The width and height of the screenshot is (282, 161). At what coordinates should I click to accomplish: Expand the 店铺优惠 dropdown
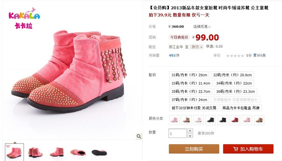pyautogui.click(x=202, y=27)
